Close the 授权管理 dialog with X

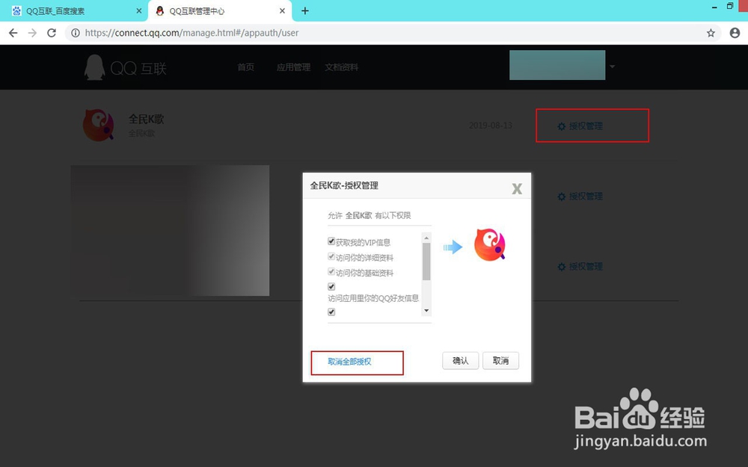tap(517, 189)
